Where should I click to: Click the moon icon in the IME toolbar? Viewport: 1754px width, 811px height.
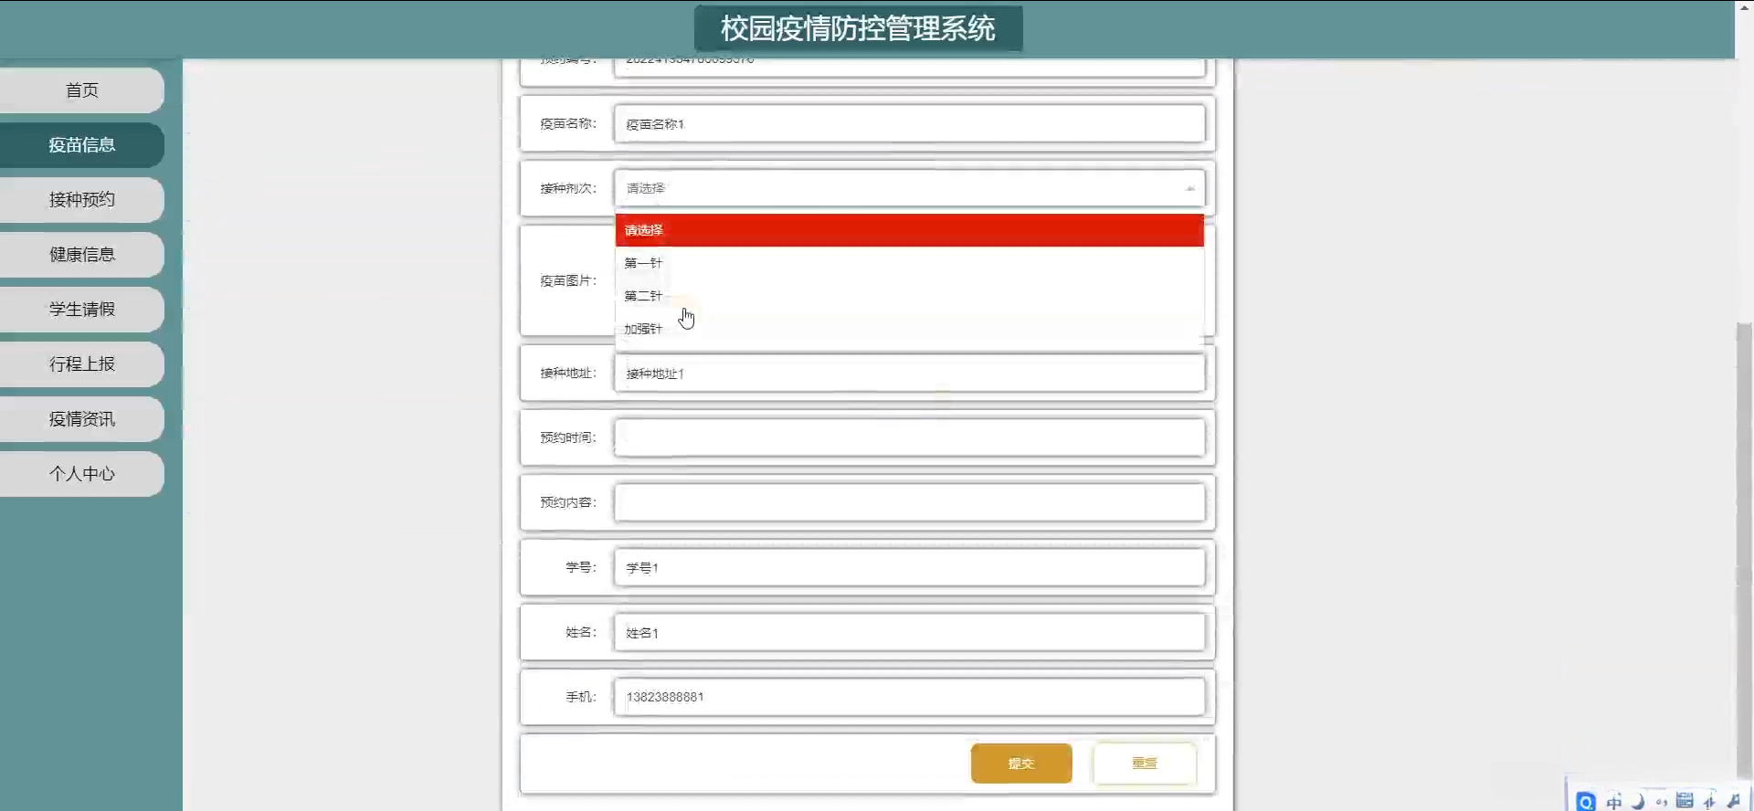(1638, 802)
